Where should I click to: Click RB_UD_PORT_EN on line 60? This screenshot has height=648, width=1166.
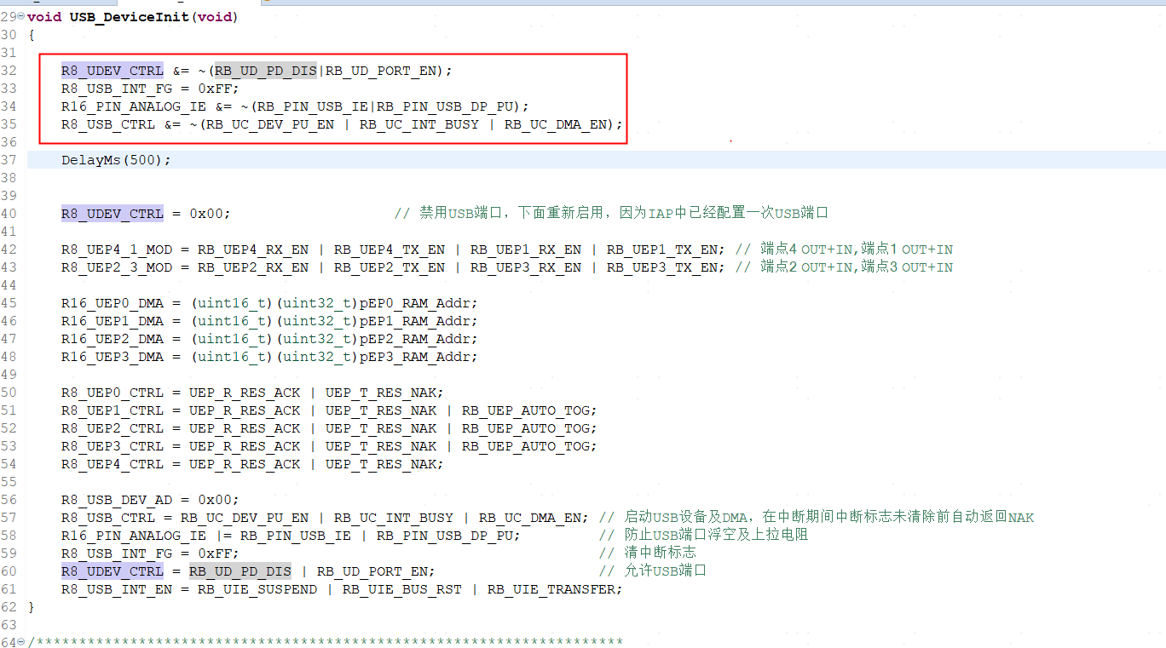point(375,571)
